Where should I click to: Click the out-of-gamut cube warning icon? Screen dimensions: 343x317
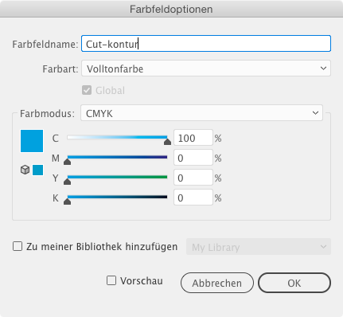[x=25, y=170]
